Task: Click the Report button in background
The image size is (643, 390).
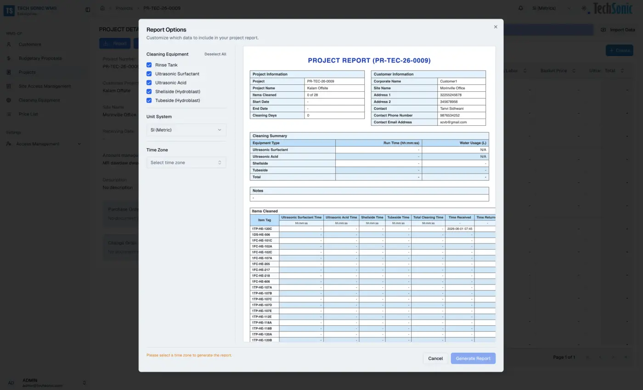Action: tap(115, 44)
